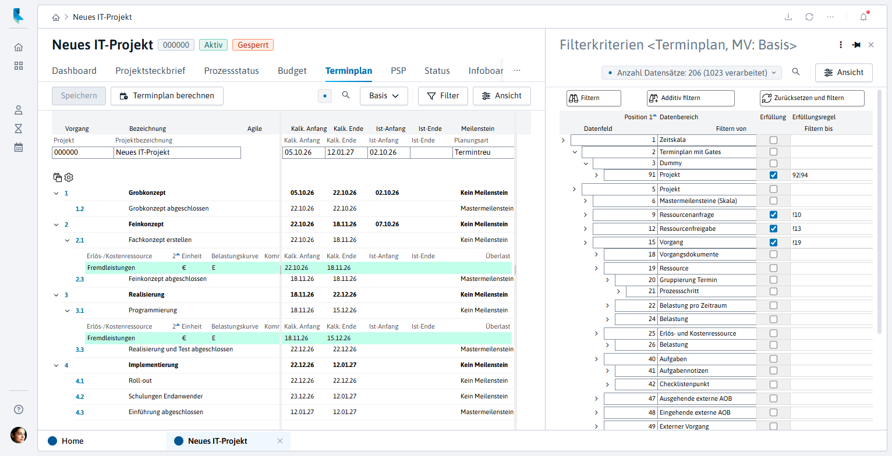Image resolution: width=892 pixels, height=456 pixels.
Task: Open the help question mark icon
Action: 19,409
